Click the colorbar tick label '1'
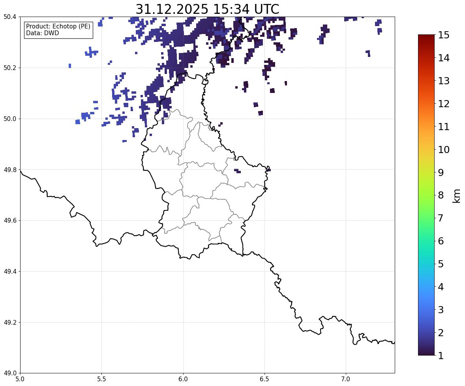 [441, 356]
